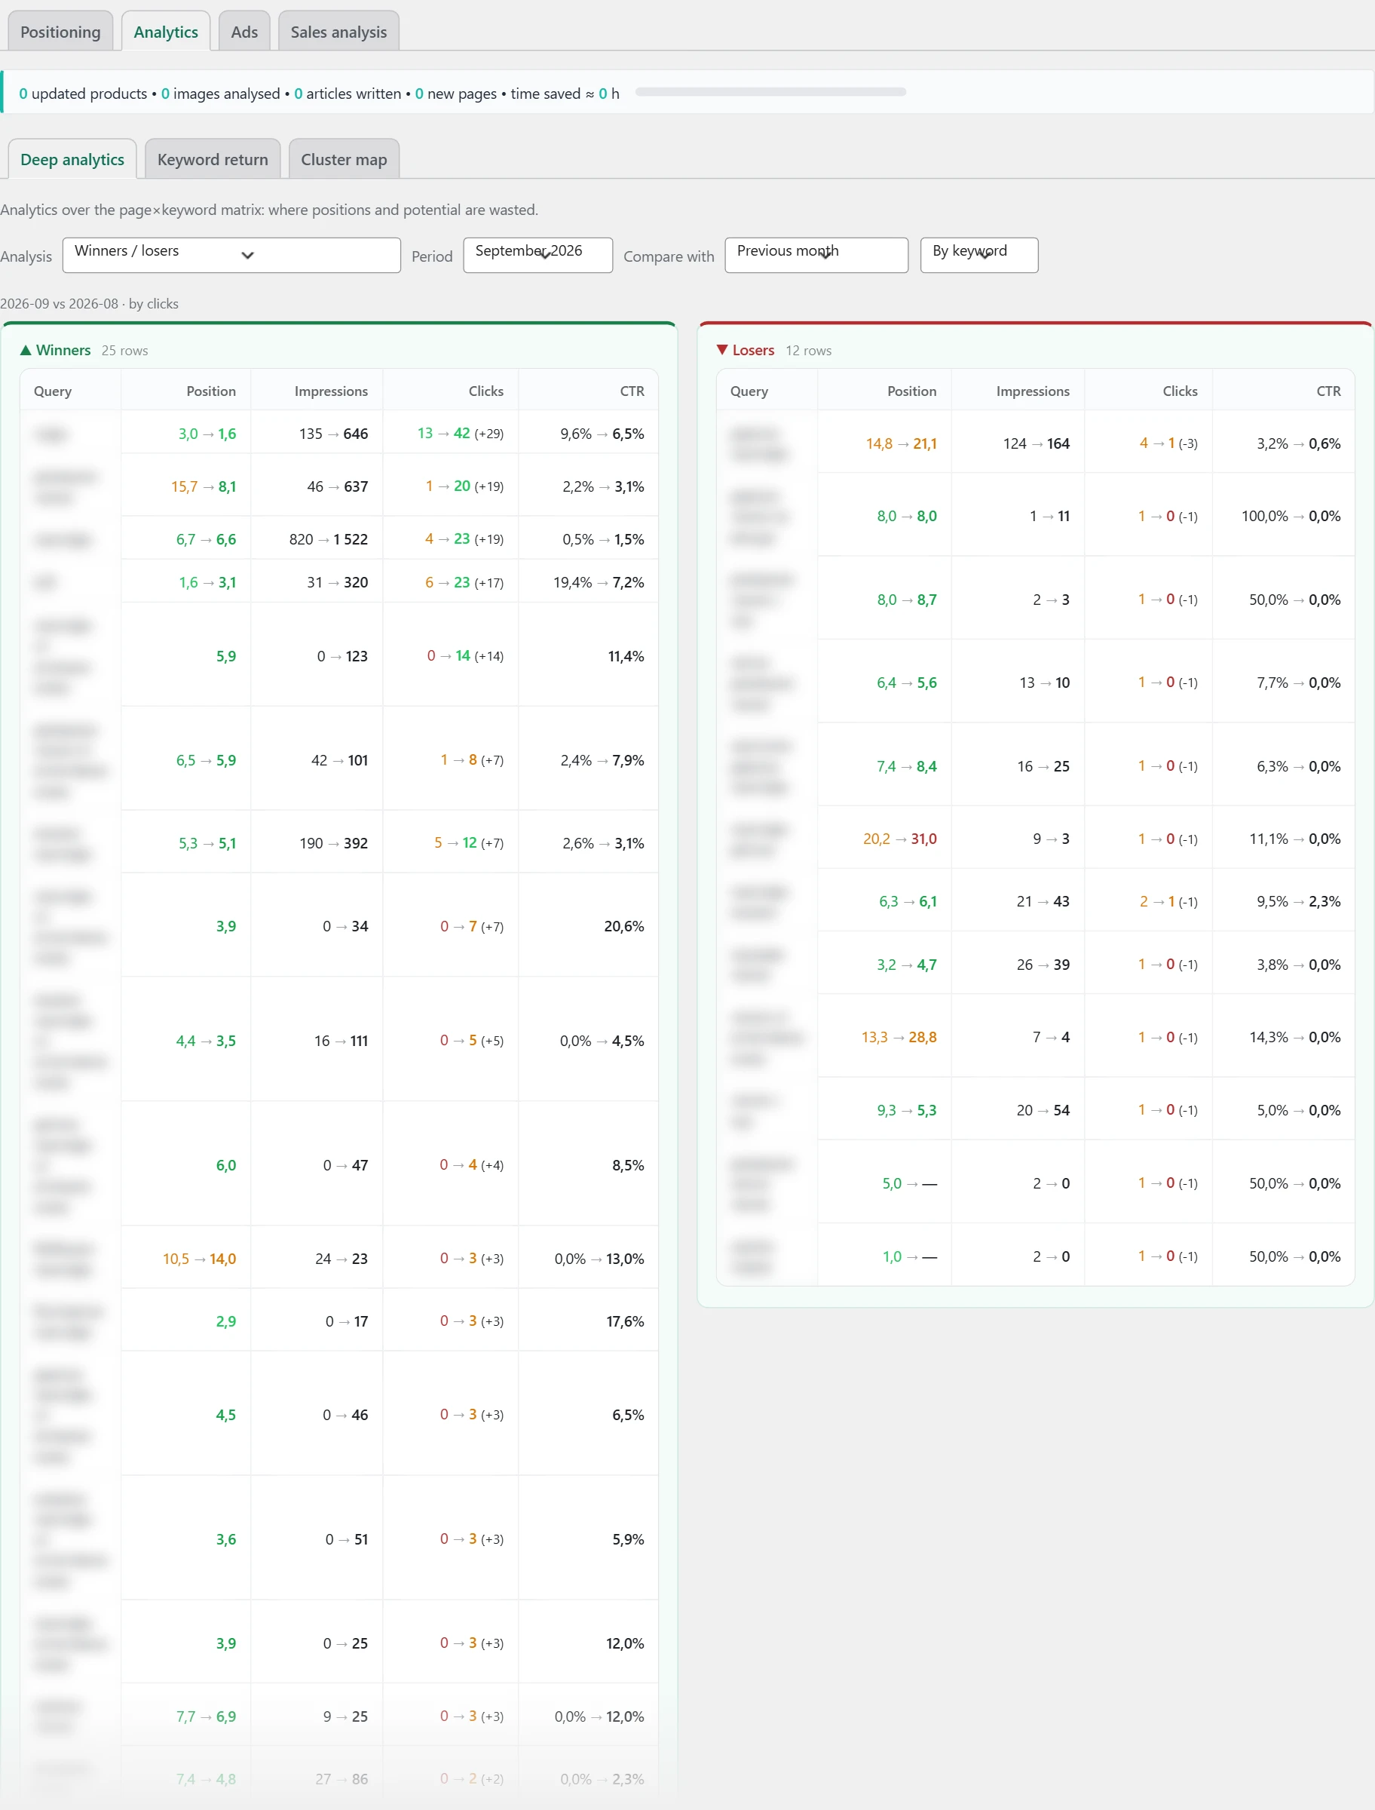Click the time saved progress bar
The width and height of the screenshot is (1375, 1810).
pos(770,92)
